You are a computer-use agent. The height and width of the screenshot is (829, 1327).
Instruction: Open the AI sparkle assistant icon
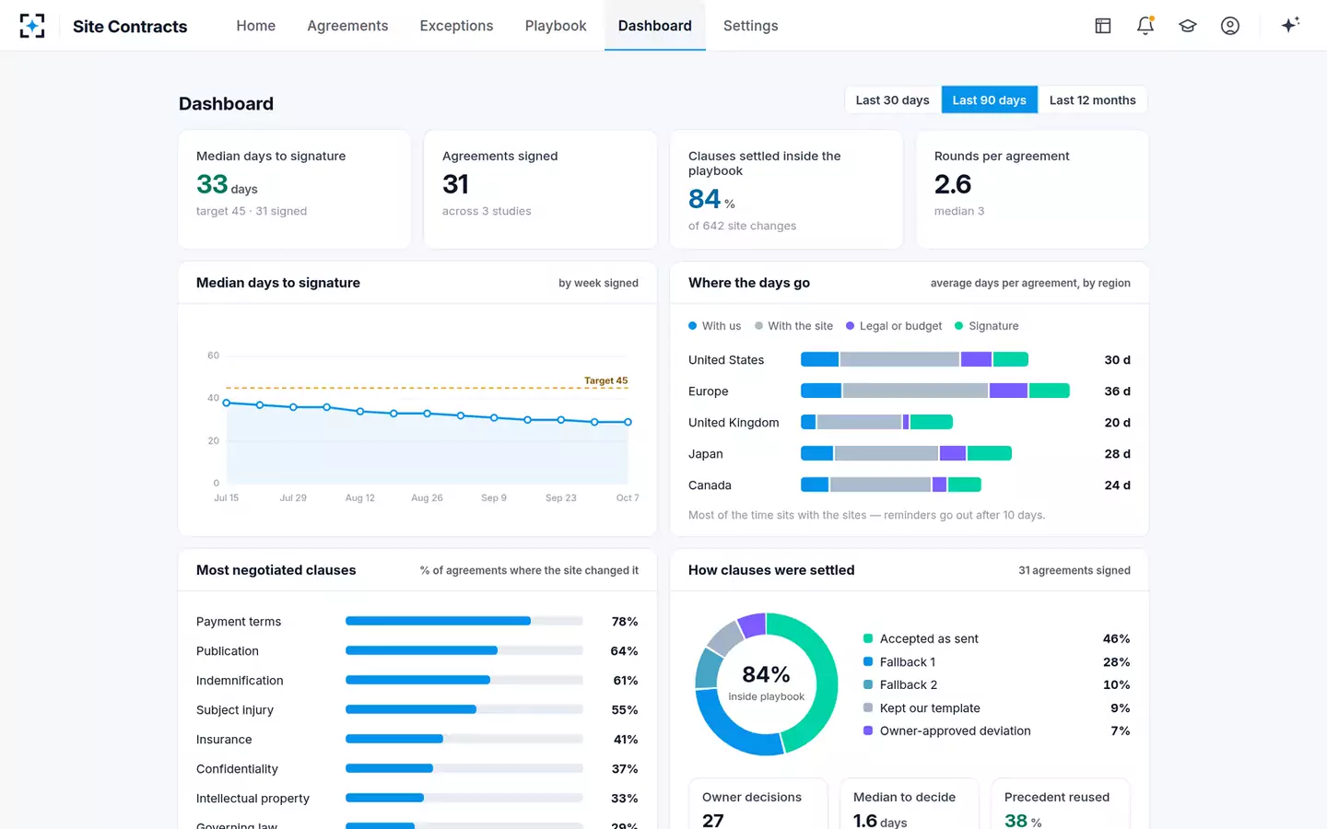click(1290, 25)
